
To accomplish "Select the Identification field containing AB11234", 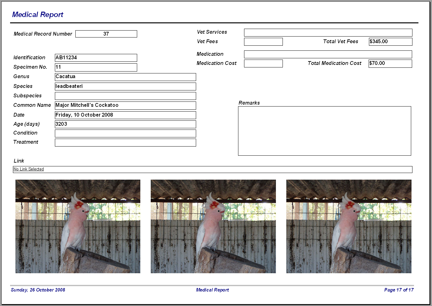I will coord(96,58).
